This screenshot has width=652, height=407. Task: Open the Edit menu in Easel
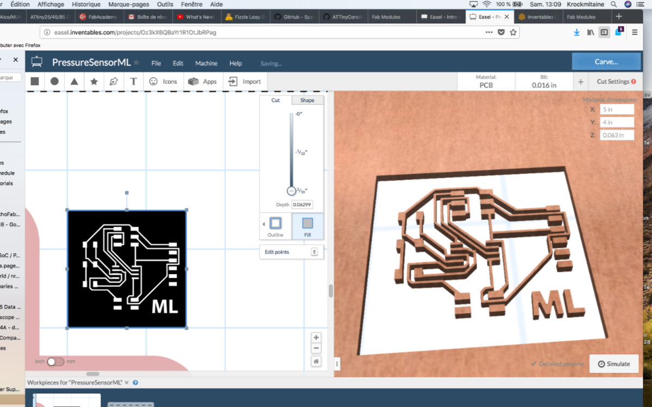pos(178,63)
